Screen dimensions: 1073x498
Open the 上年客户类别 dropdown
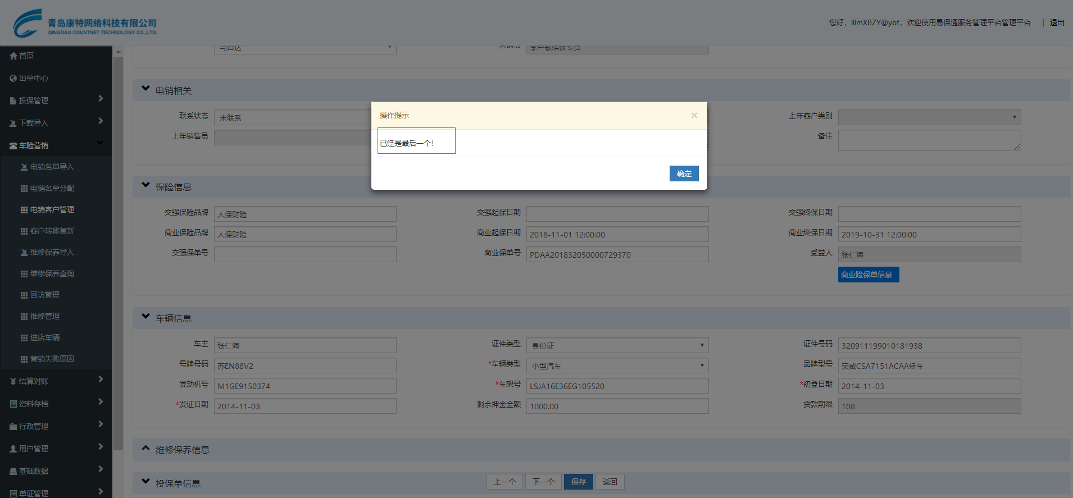pyautogui.click(x=929, y=117)
